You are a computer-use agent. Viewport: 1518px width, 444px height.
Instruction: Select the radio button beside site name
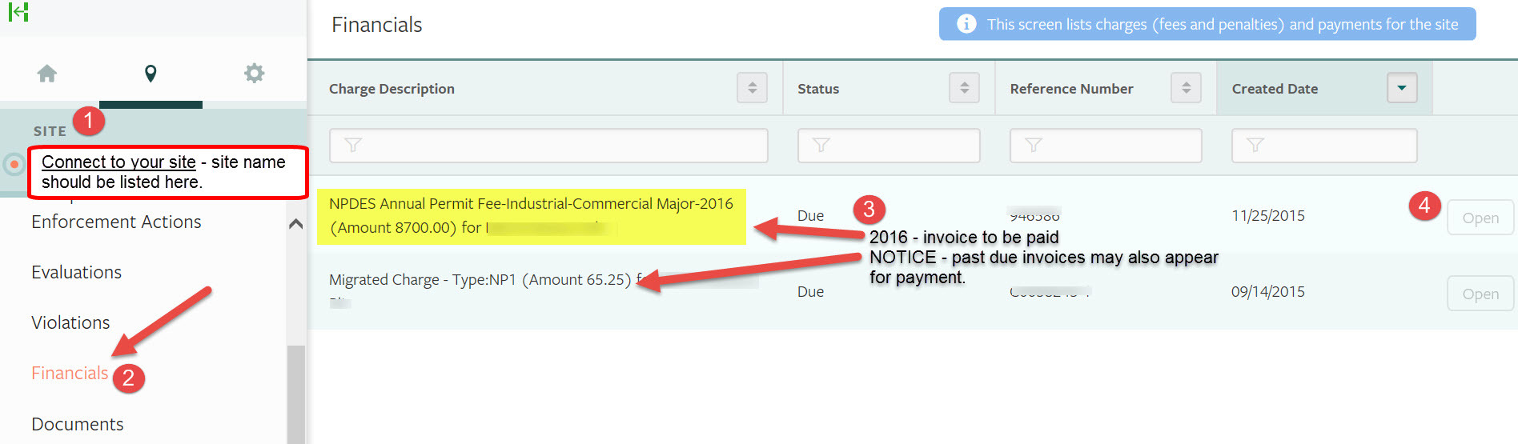14,164
